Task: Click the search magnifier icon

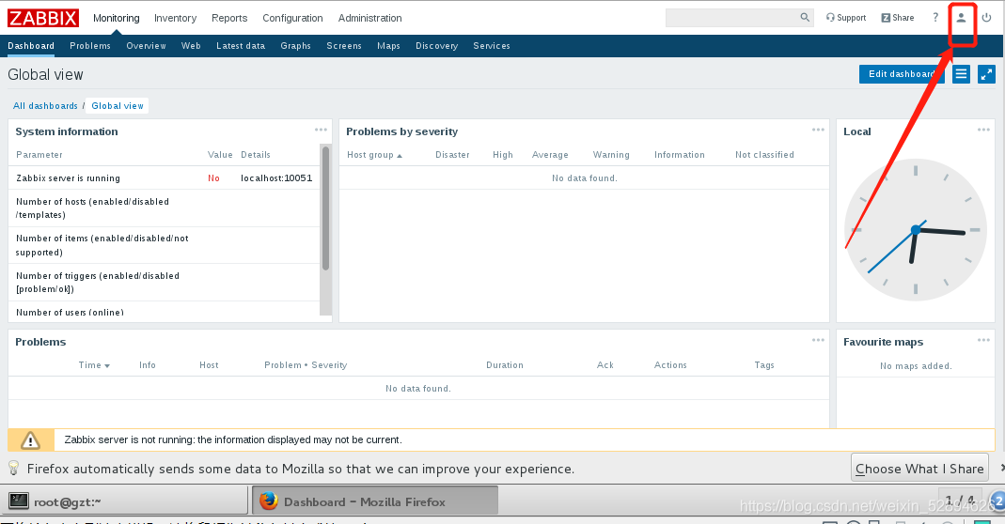Action: 805,18
